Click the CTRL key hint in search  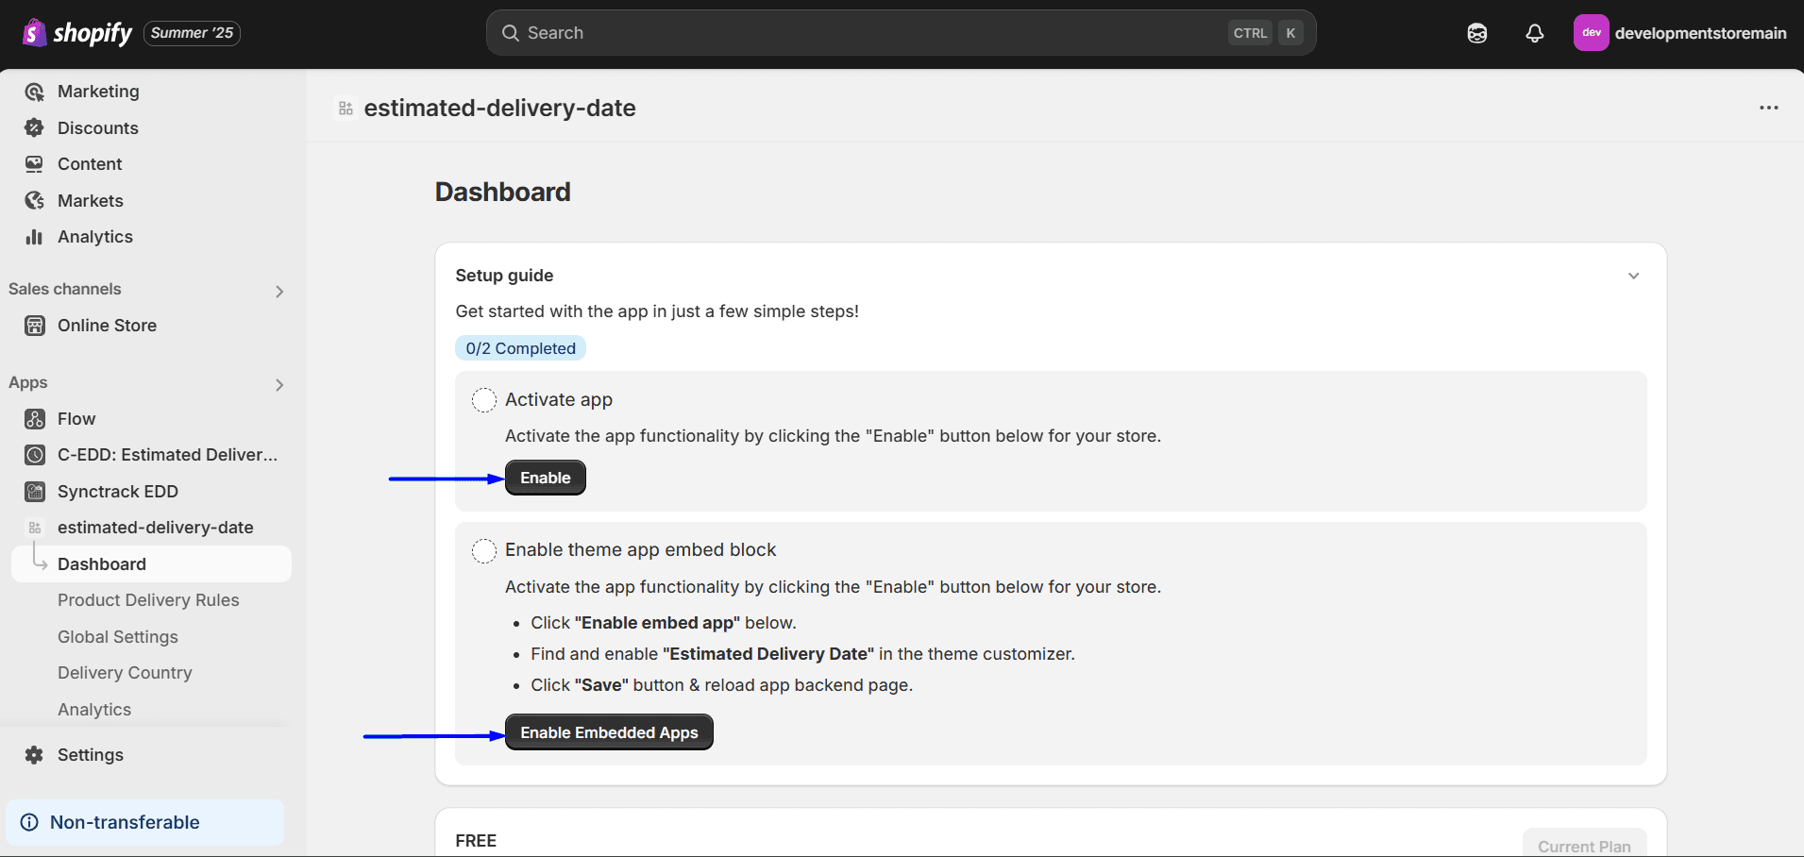(x=1250, y=33)
